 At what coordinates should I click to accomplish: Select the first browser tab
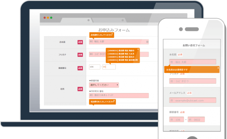coord(76,20)
